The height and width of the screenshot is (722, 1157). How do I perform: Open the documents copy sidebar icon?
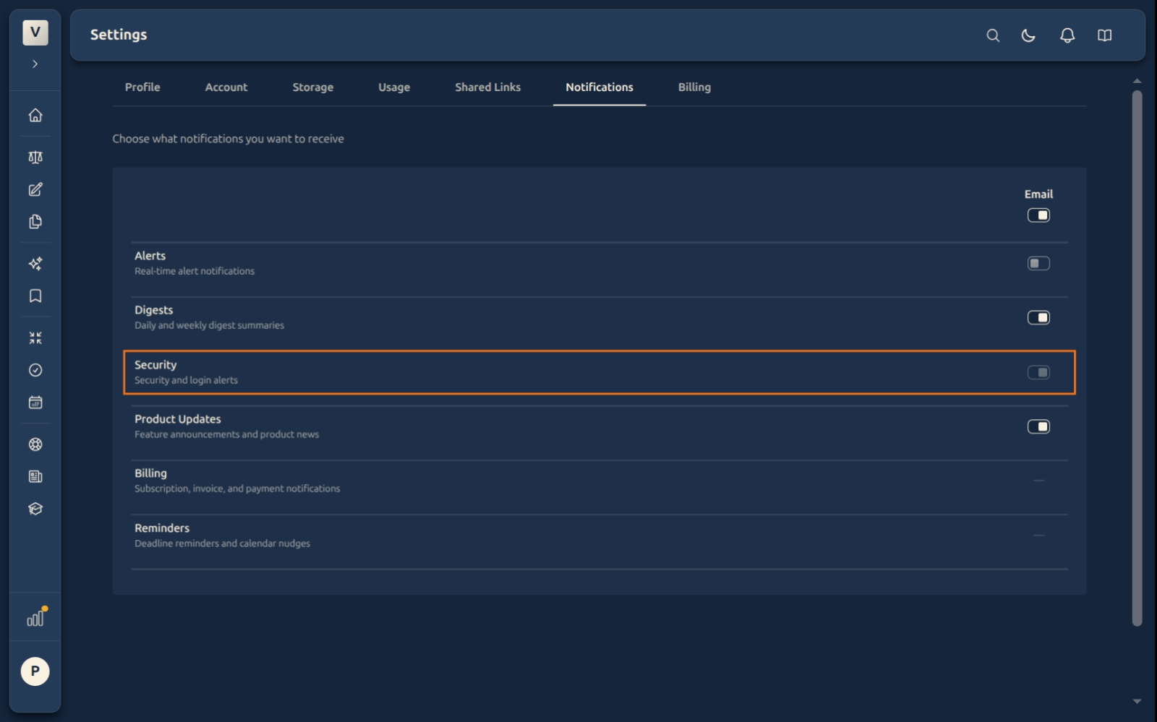[35, 222]
